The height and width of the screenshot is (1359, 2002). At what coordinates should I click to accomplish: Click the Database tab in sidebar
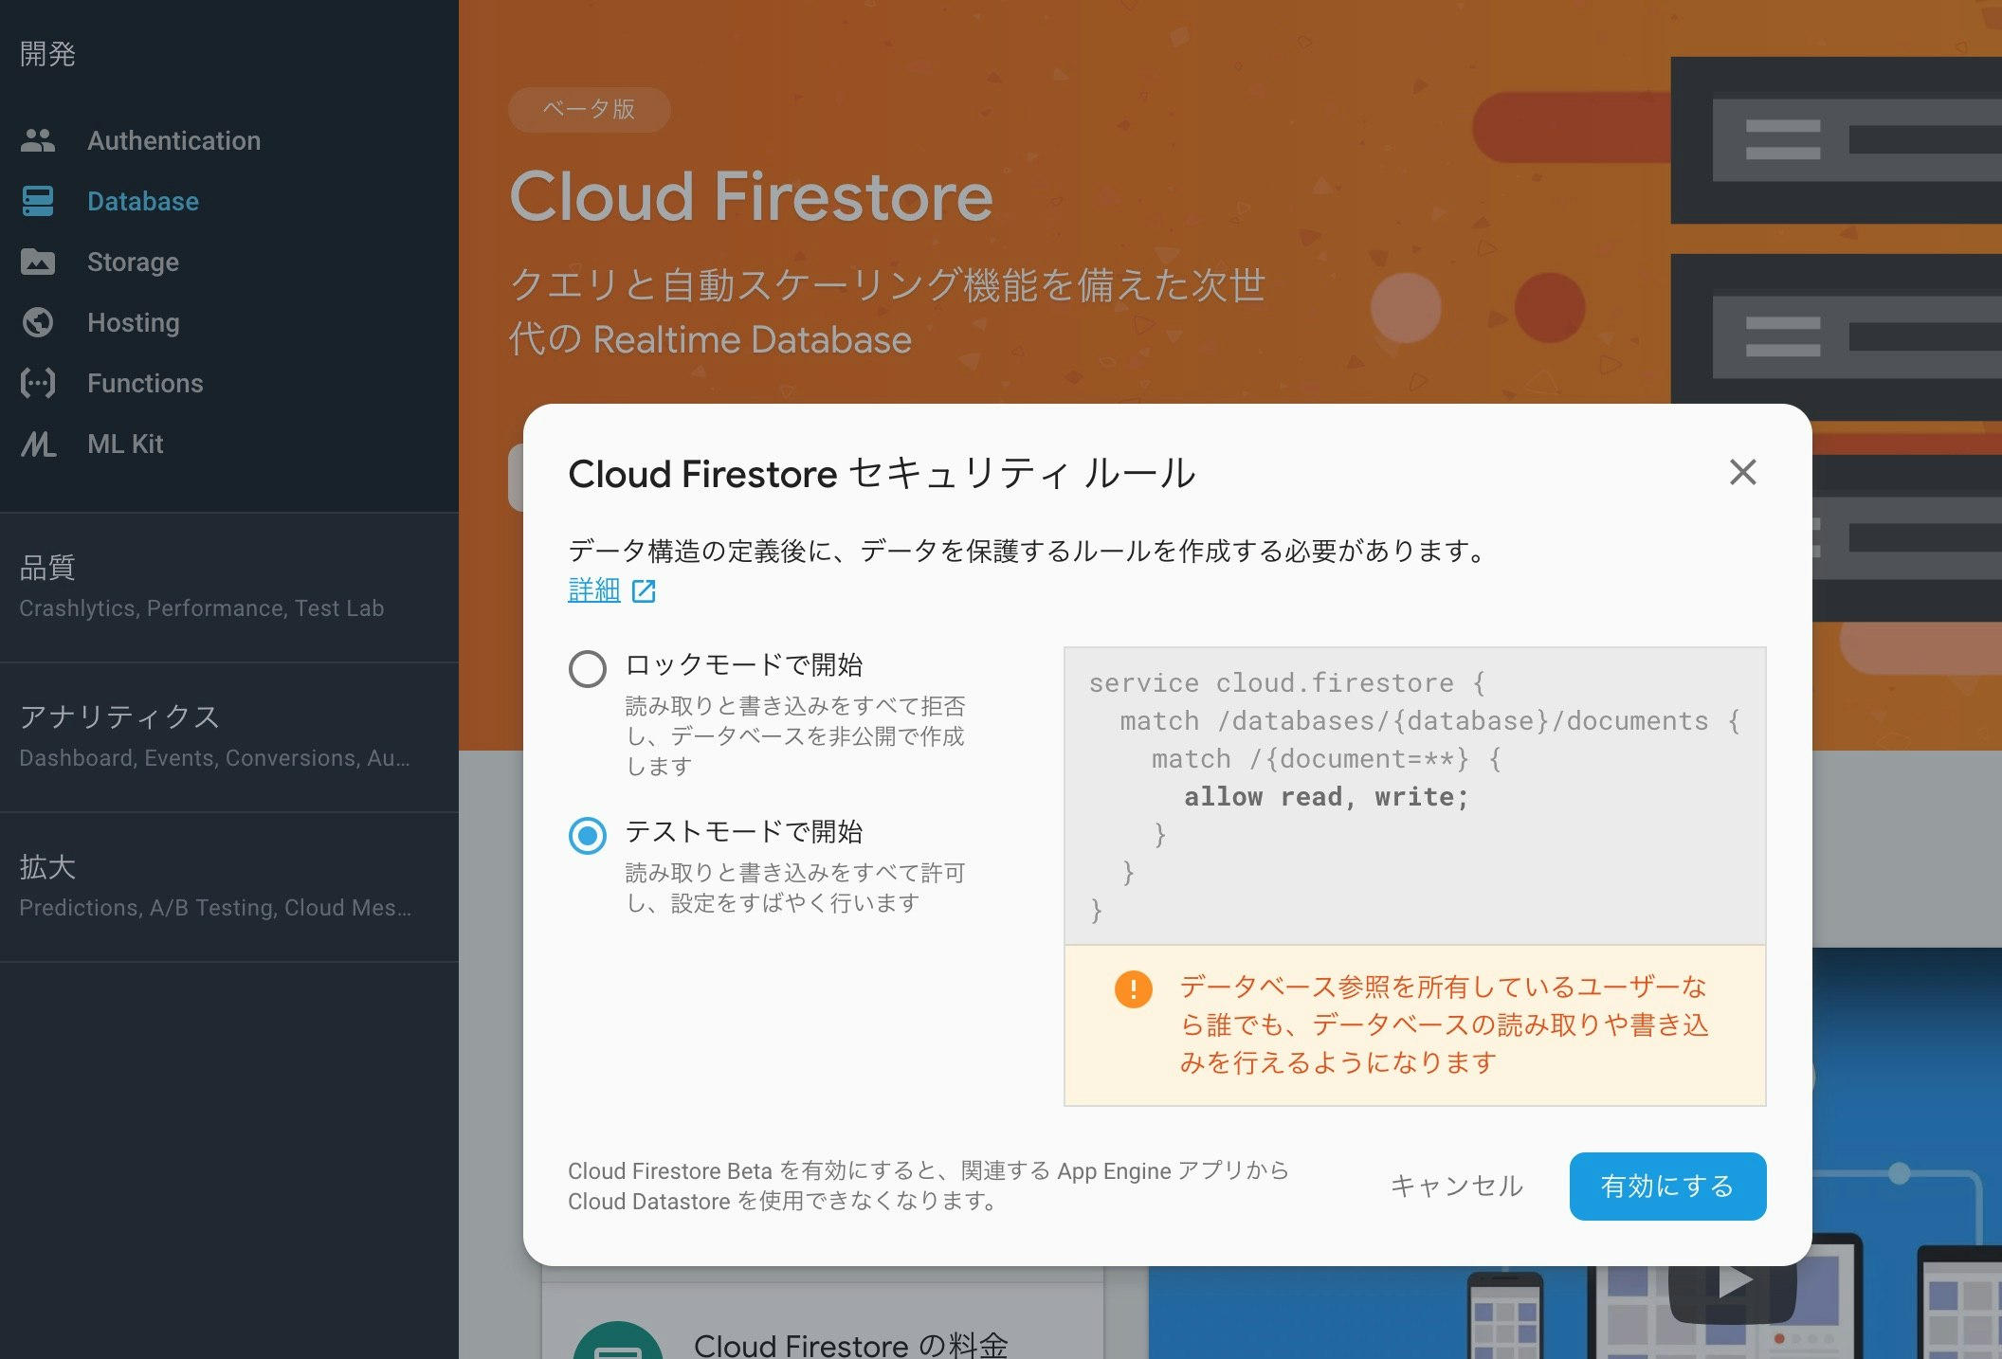pos(142,199)
